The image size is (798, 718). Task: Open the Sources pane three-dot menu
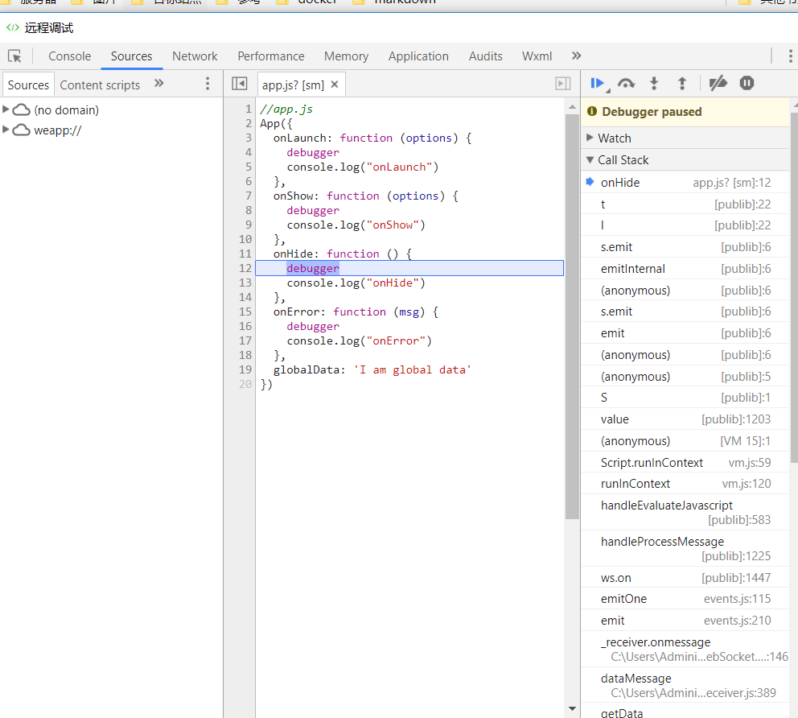tap(208, 84)
